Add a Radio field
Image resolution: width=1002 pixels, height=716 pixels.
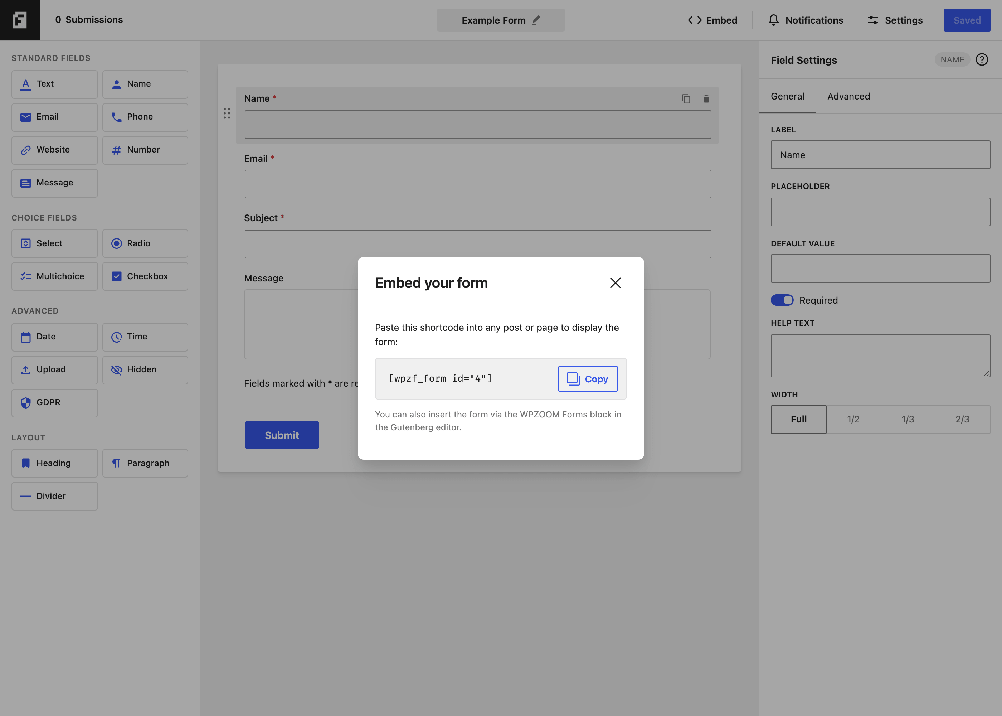[x=145, y=243]
